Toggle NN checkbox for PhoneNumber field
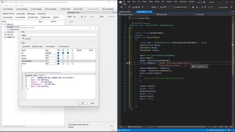The height and width of the screenshot is (132, 235). coord(58,61)
